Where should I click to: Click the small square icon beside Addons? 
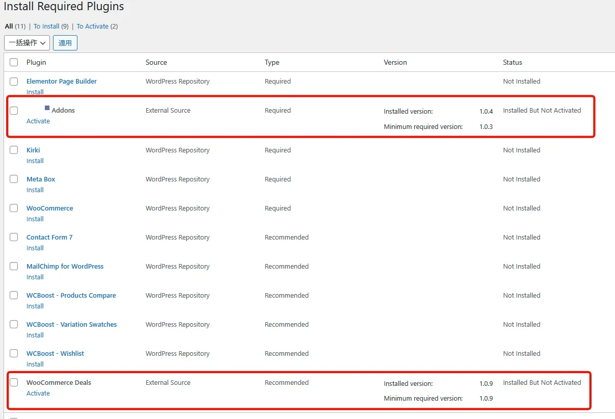coord(47,108)
